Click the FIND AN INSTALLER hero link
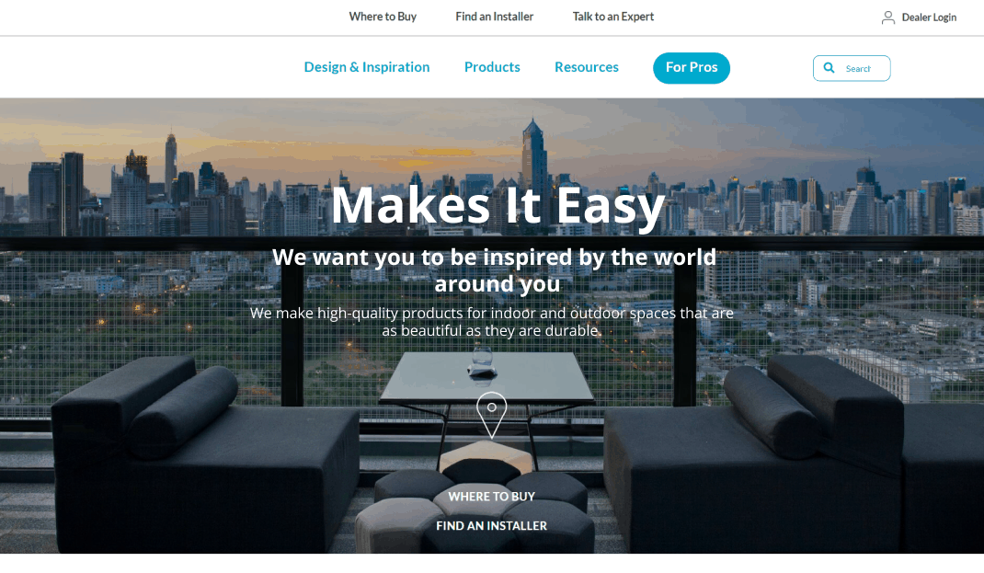The width and height of the screenshot is (984, 573). click(491, 526)
